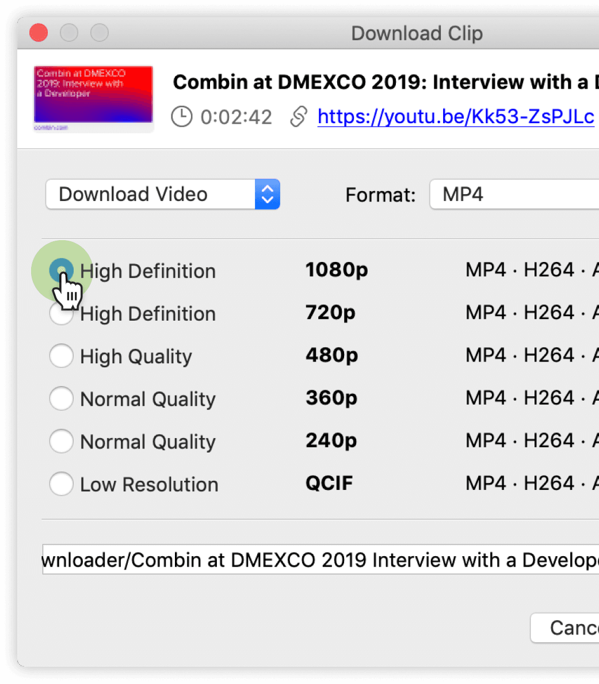Close the Download Clip window
The width and height of the screenshot is (599, 684).
pyautogui.click(x=39, y=33)
